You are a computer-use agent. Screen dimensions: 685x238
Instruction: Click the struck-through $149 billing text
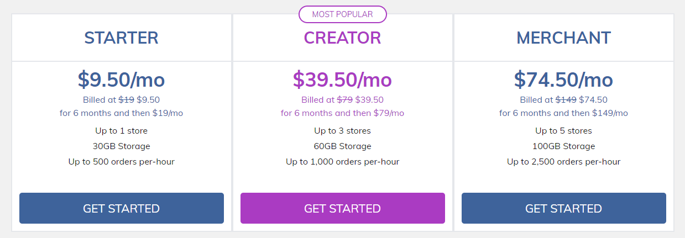click(x=566, y=100)
